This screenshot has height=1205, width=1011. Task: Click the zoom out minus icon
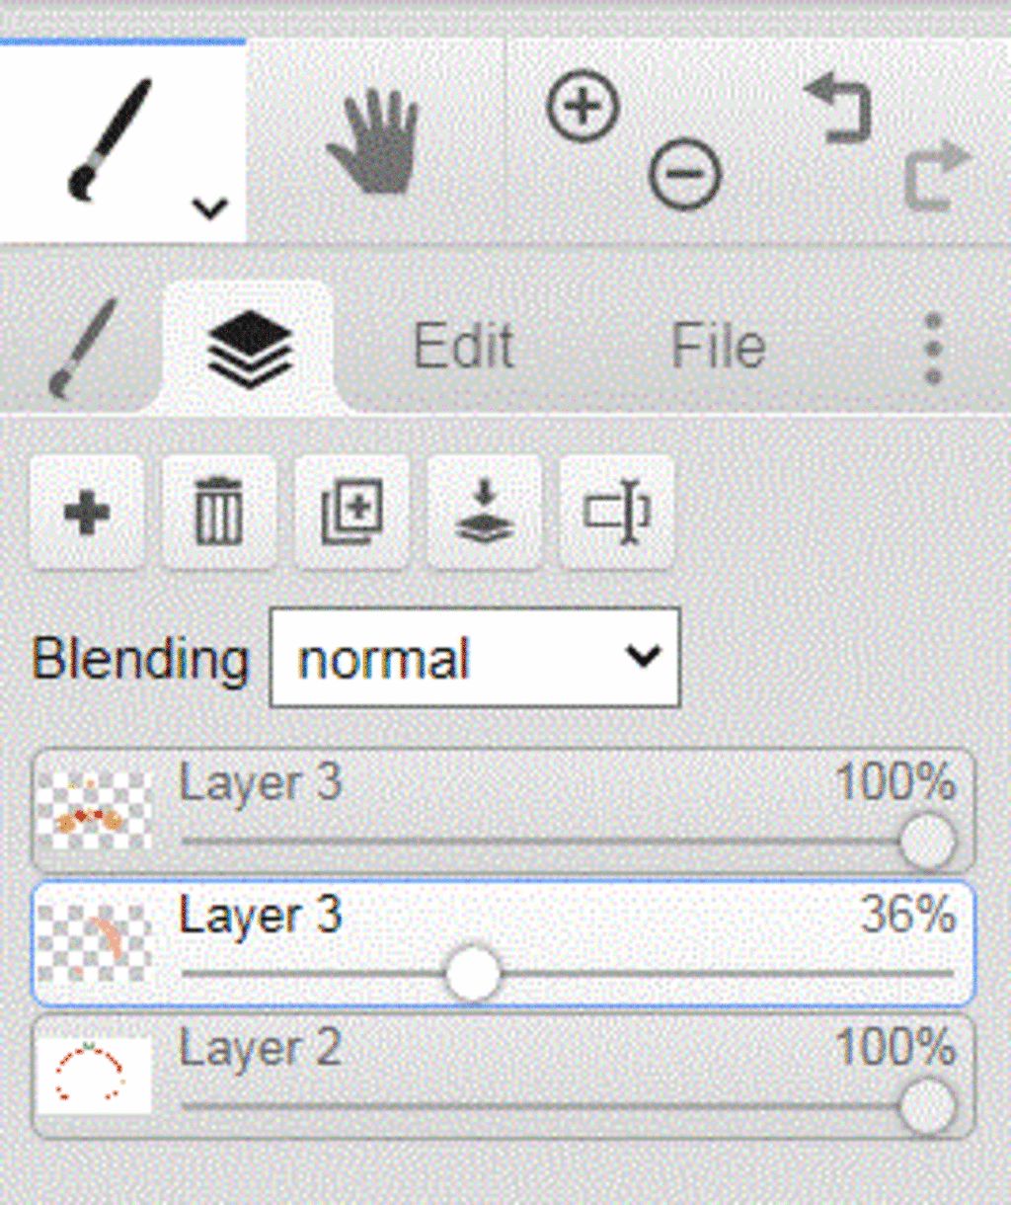point(684,175)
